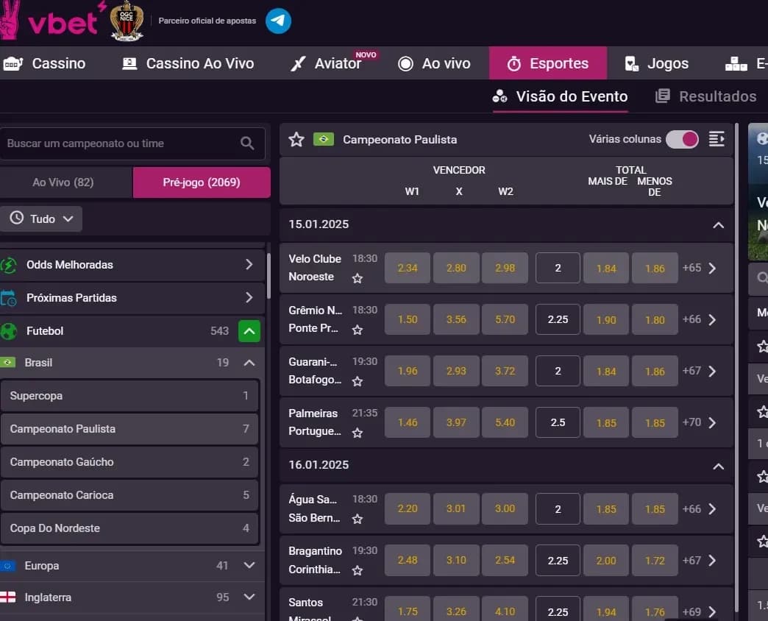The image size is (768, 621).
Task: Open the Tudo time filter dropdown
Action: 41,219
